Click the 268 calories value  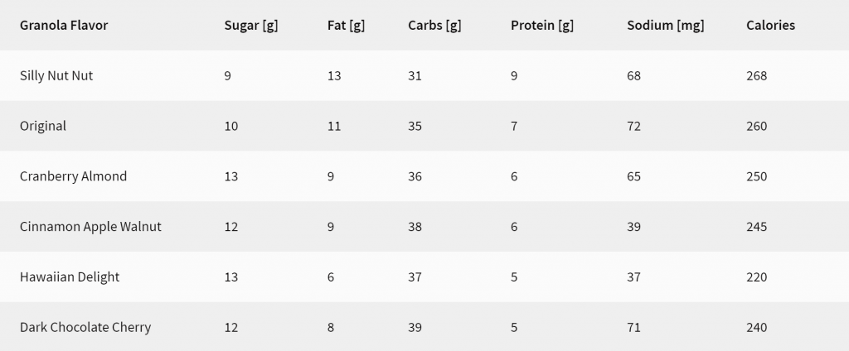[x=756, y=75]
